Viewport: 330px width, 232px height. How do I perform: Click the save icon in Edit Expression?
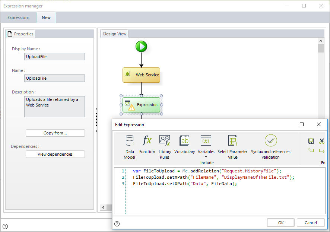[311, 141]
